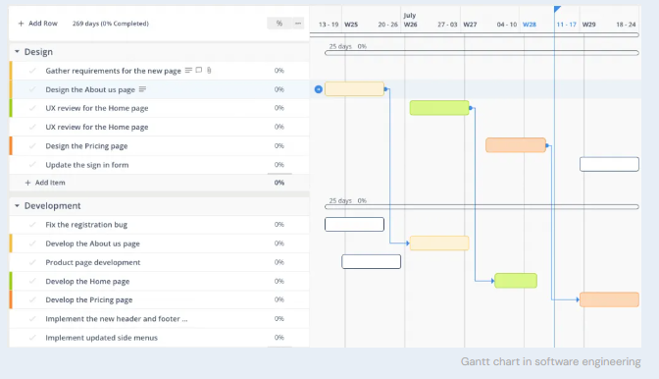This screenshot has width=659, height=379.
Task: Mark Develop the Pricing page complete
Action: (32, 299)
